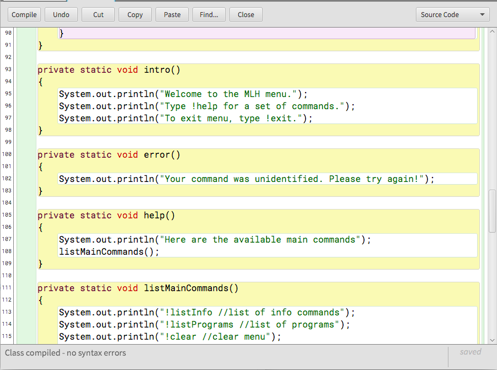Click the "void" keyword on line 93

(127, 69)
